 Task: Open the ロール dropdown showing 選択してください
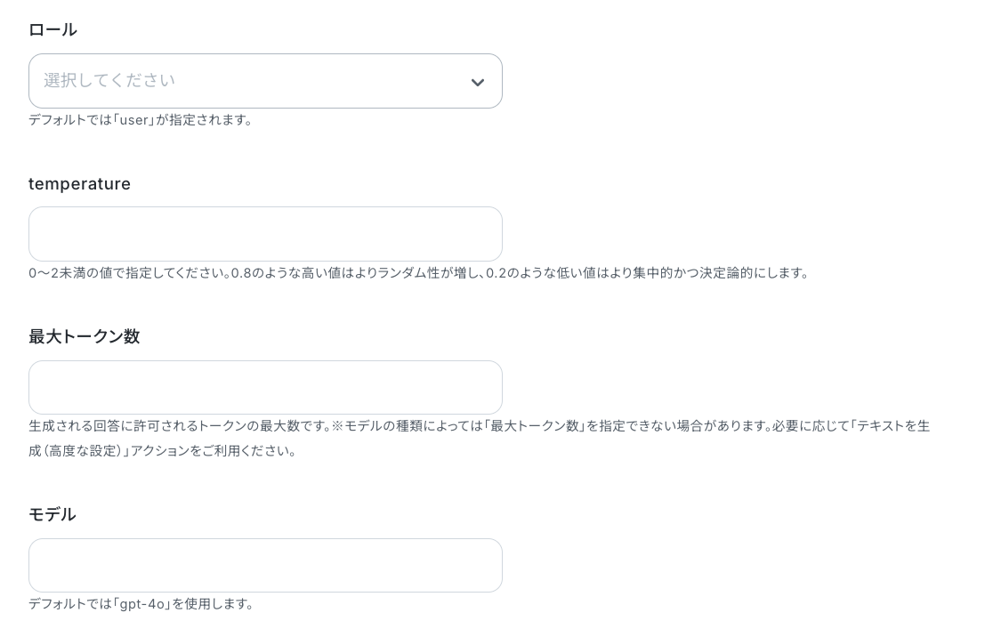[x=249, y=81]
